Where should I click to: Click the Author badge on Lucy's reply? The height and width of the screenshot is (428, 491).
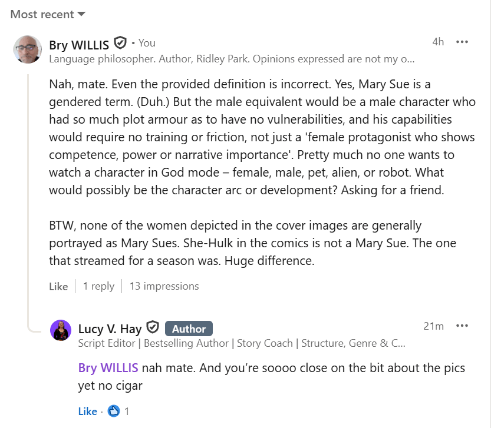click(x=189, y=329)
